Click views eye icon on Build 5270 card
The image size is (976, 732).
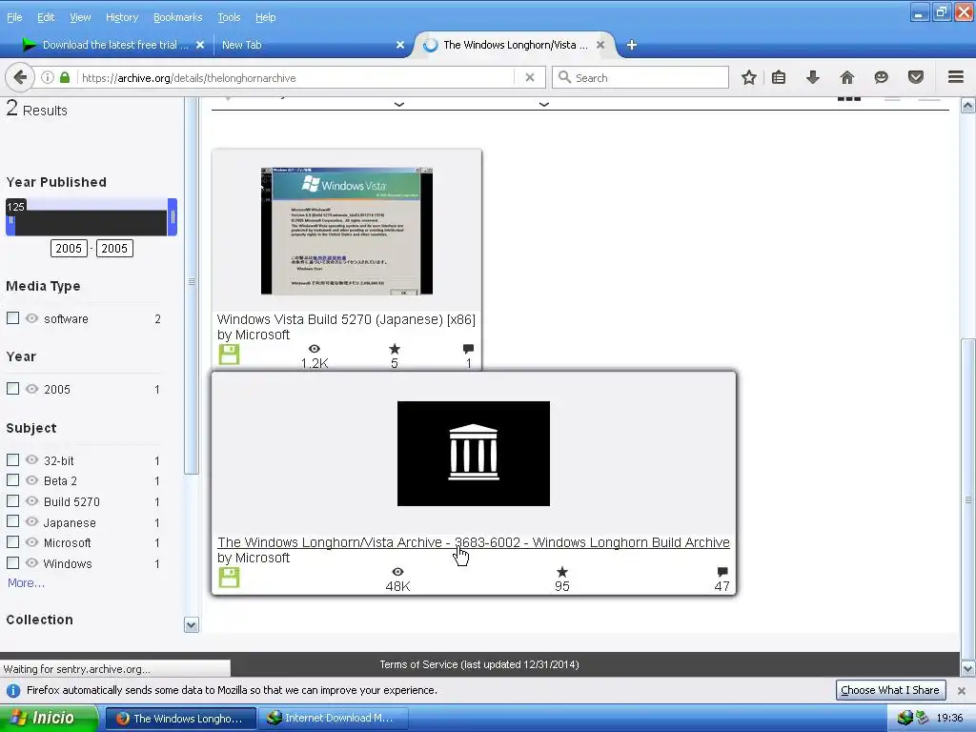point(315,349)
